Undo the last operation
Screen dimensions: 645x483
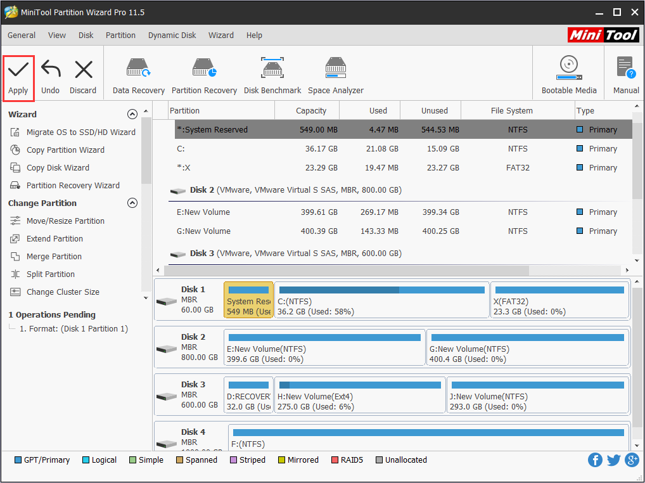50,78
